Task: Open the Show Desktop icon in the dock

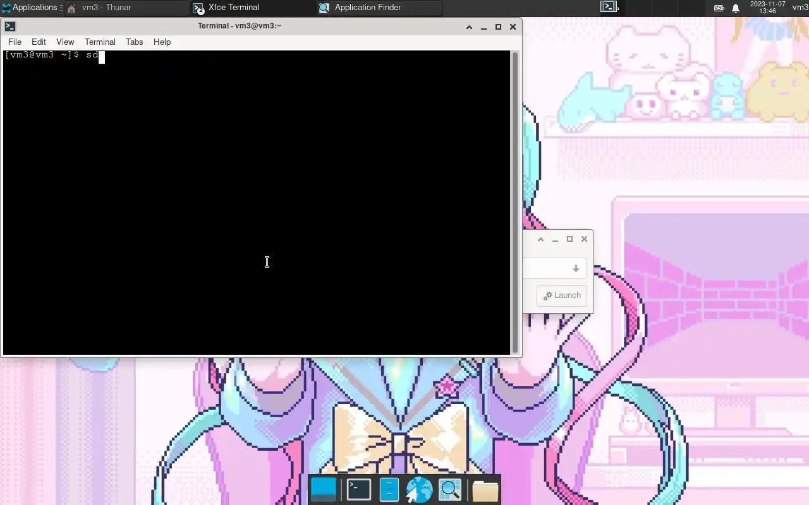Action: pos(324,490)
